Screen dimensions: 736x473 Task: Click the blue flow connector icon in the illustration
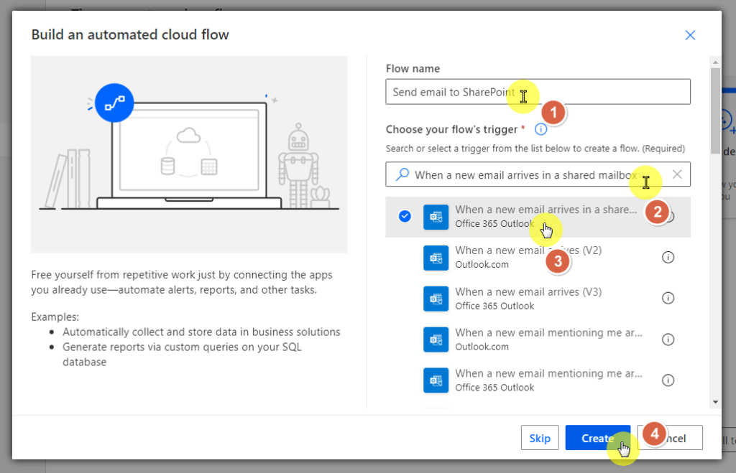(114, 103)
